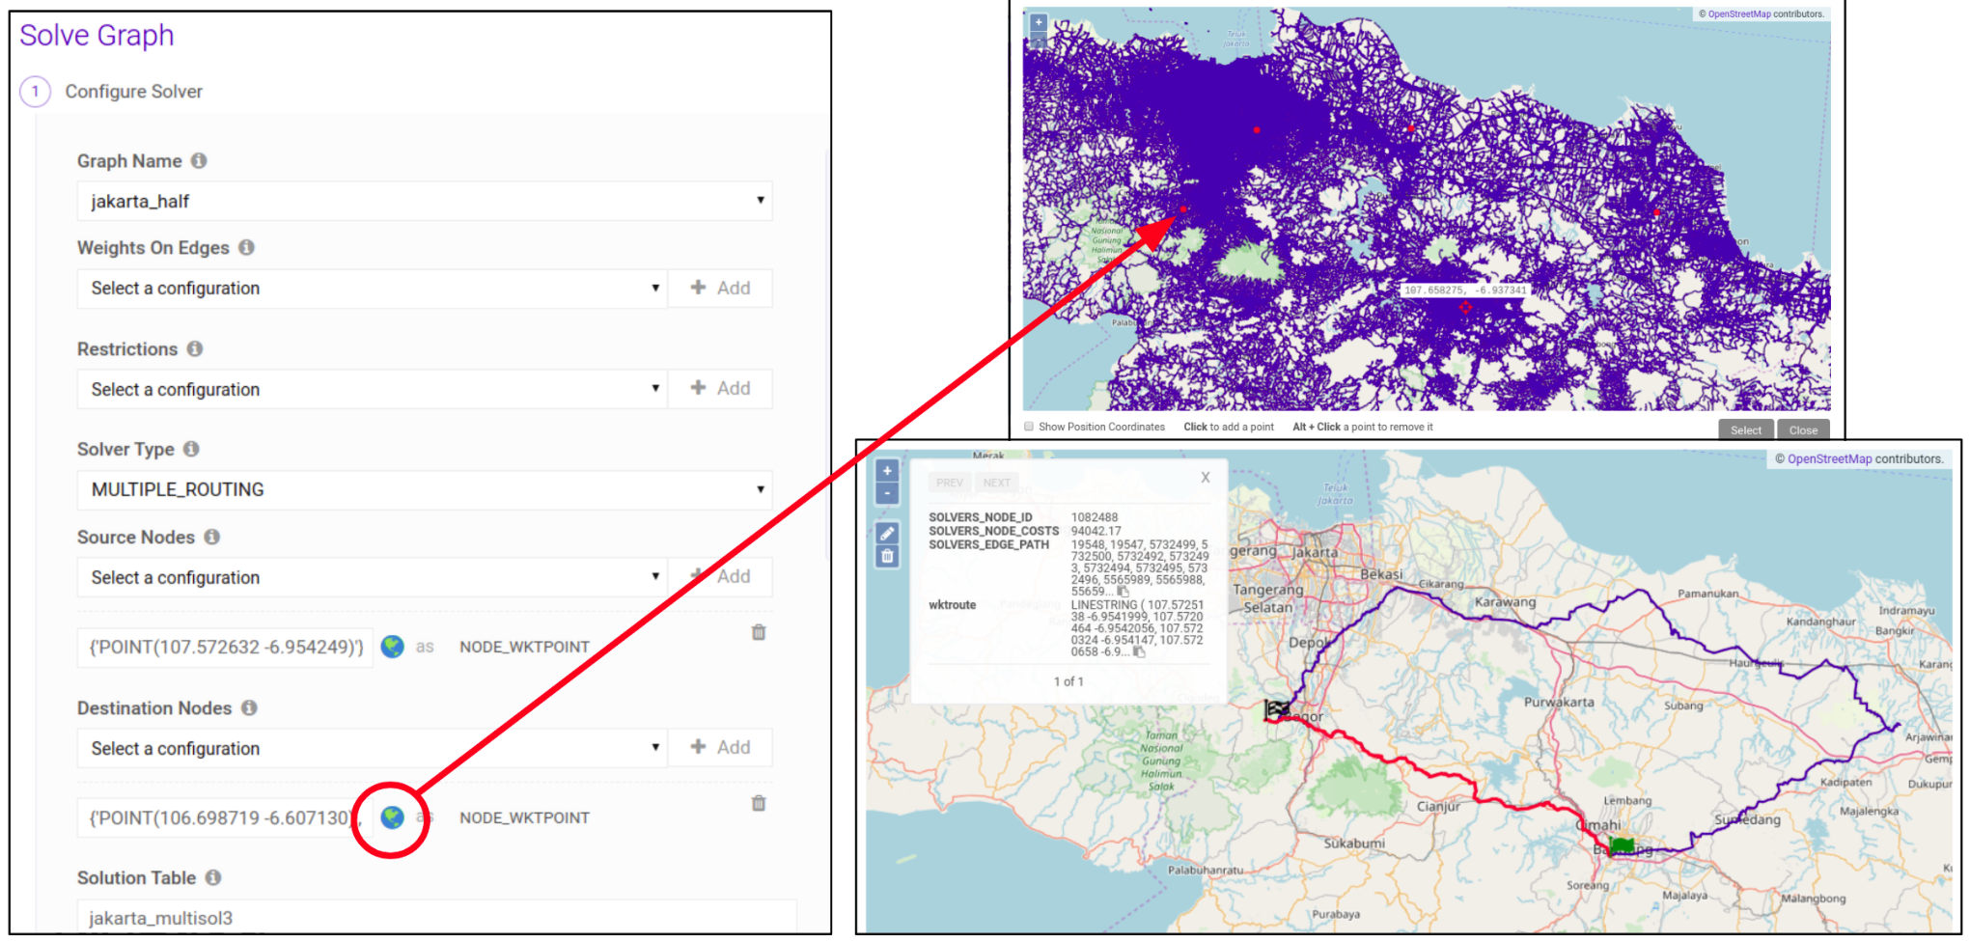Go to PREV record in popup
This screenshot has height=941, width=1970.
click(x=950, y=483)
